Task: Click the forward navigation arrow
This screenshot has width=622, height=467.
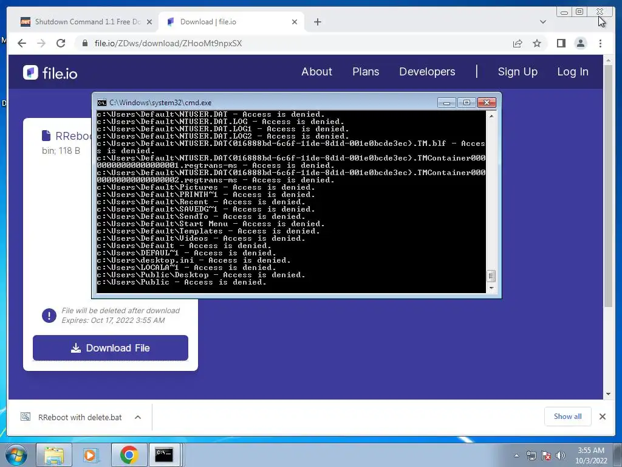Action: click(x=41, y=43)
